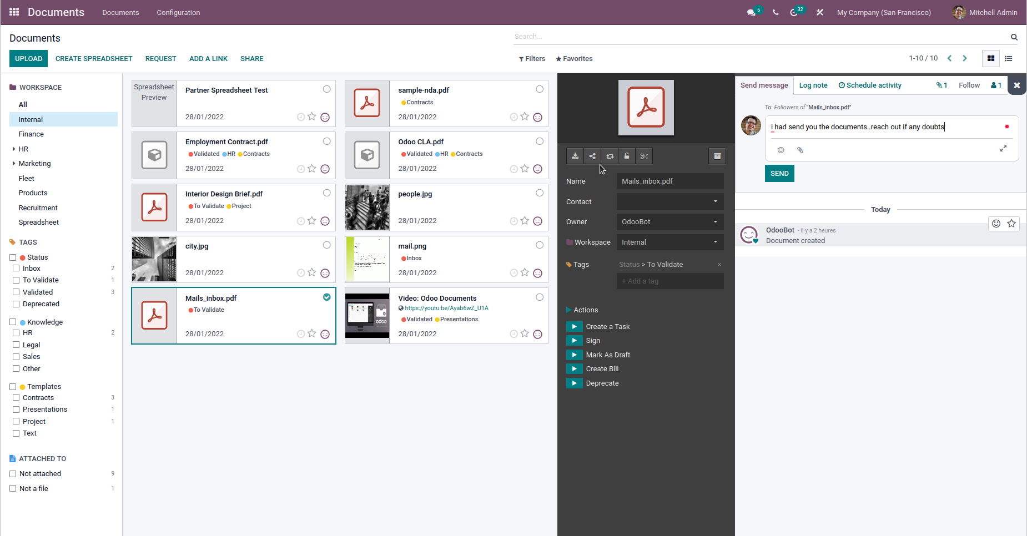The image size is (1027, 536).
Task: Remove the To Validate tag
Action: click(x=719, y=265)
